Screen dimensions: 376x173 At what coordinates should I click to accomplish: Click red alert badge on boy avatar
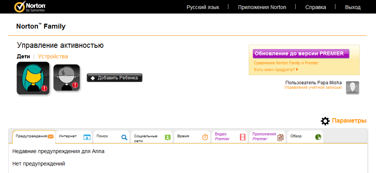[x=75, y=85]
